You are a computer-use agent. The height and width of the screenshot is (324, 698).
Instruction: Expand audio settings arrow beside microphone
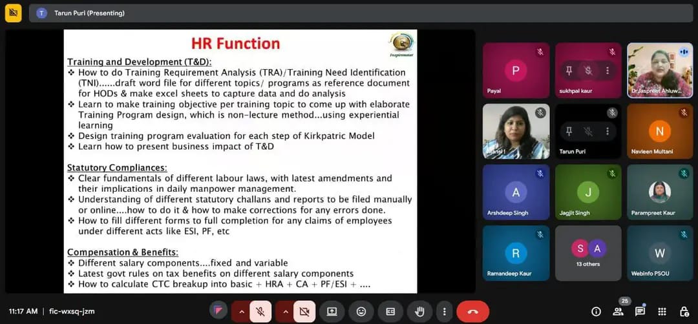click(x=242, y=311)
